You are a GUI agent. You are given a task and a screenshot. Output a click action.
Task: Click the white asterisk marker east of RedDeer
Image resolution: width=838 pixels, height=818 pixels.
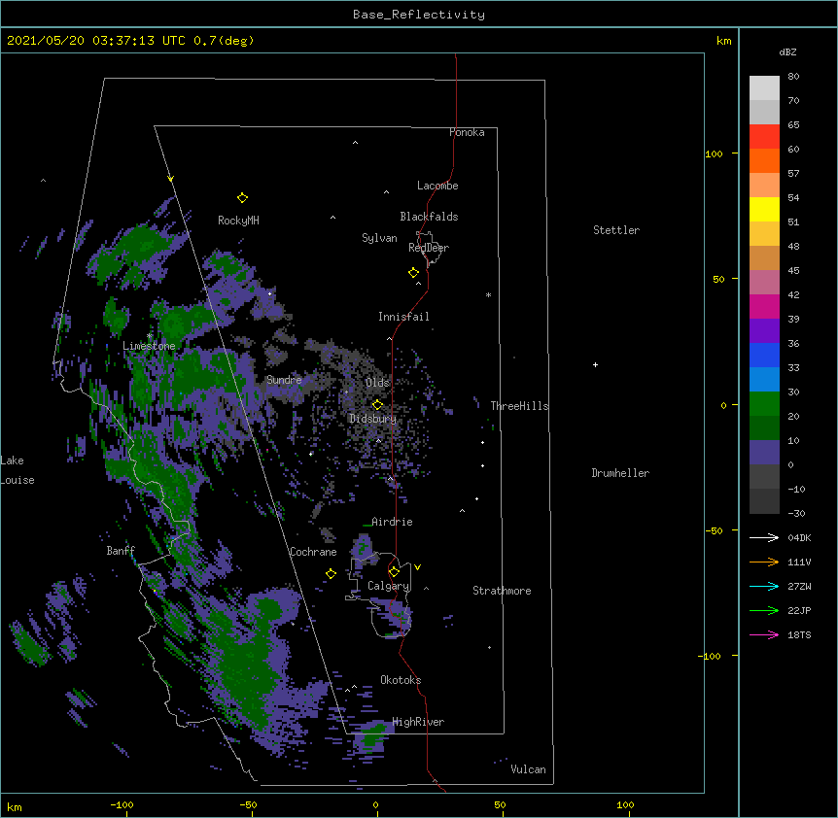[488, 295]
